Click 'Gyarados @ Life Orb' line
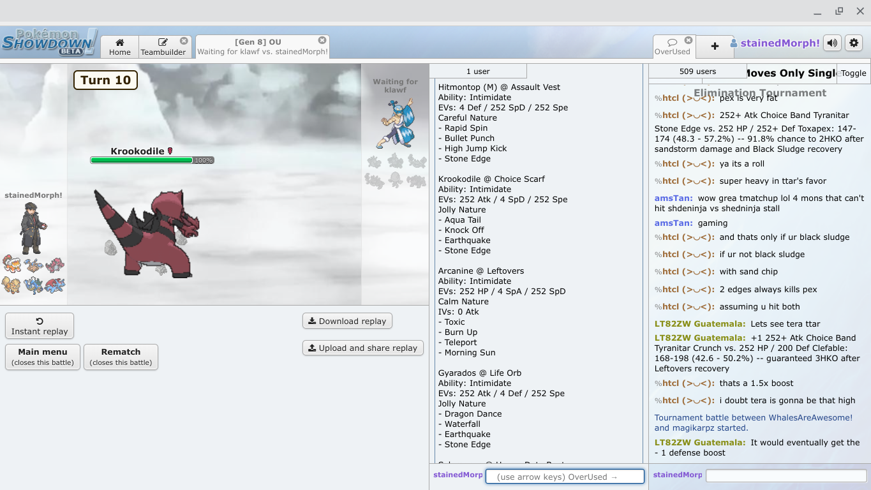 480,373
